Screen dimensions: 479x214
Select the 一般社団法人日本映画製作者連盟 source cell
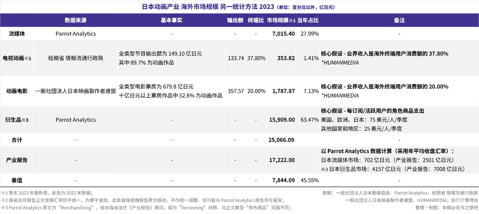[x=76, y=91]
